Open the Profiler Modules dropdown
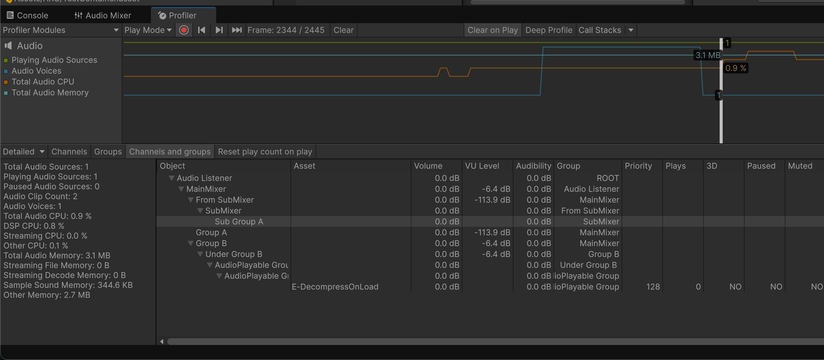Screen dimensions: 824x360 point(61,30)
